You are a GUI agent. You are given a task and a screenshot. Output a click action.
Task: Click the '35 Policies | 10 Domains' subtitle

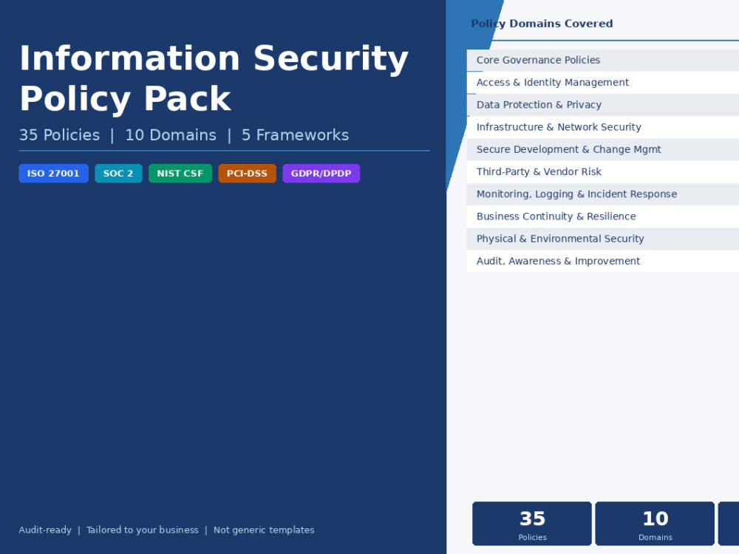click(184, 135)
